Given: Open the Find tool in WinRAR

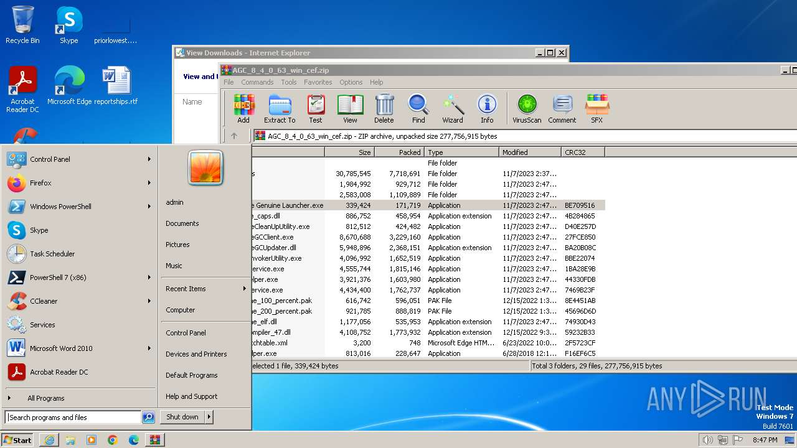Looking at the screenshot, I should [418, 108].
